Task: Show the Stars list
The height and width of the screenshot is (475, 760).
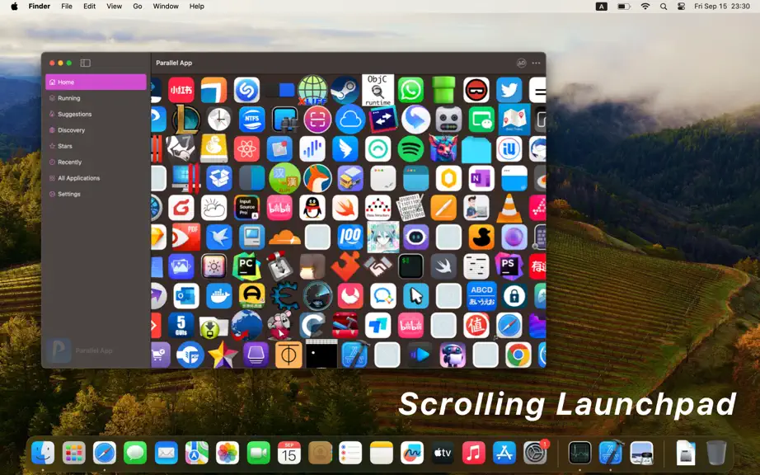Action: tap(96, 146)
